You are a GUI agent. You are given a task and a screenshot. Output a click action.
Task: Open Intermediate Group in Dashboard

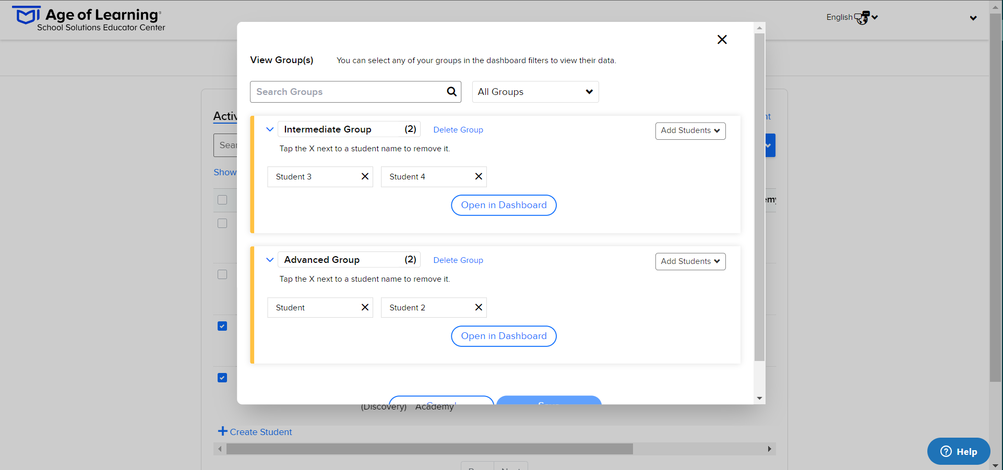[x=504, y=205]
